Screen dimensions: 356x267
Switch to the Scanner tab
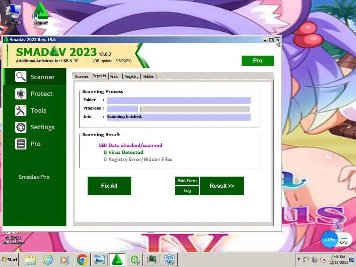[81, 76]
